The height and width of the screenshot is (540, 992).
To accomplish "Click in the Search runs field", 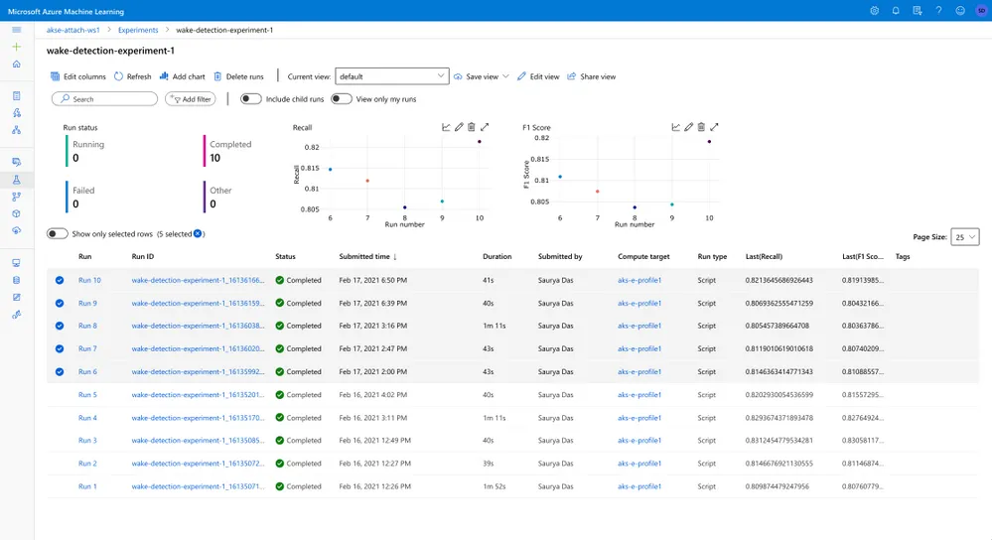I will pyautogui.click(x=104, y=98).
